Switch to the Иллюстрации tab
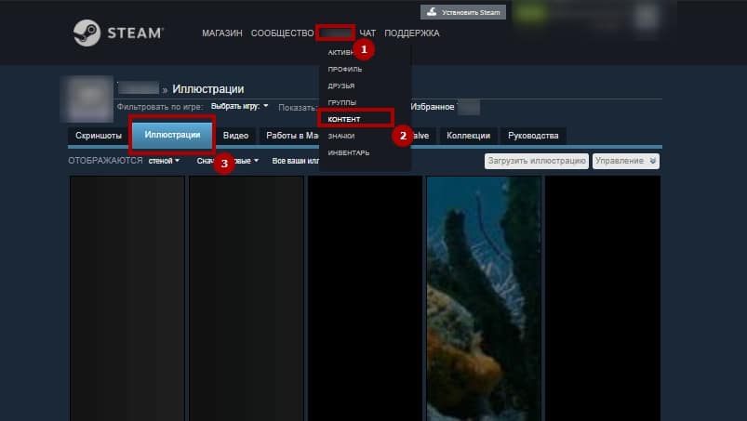Image resolution: width=747 pixels, height=421 pixels. click(172, 135)
